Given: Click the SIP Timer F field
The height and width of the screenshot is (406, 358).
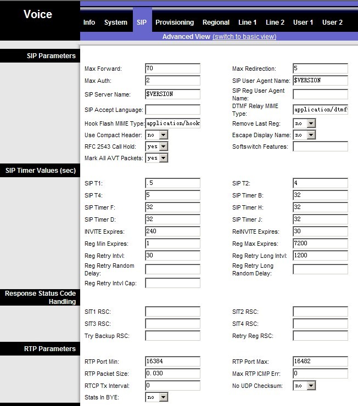Looking at the screenshot, I should coord(173,207).
